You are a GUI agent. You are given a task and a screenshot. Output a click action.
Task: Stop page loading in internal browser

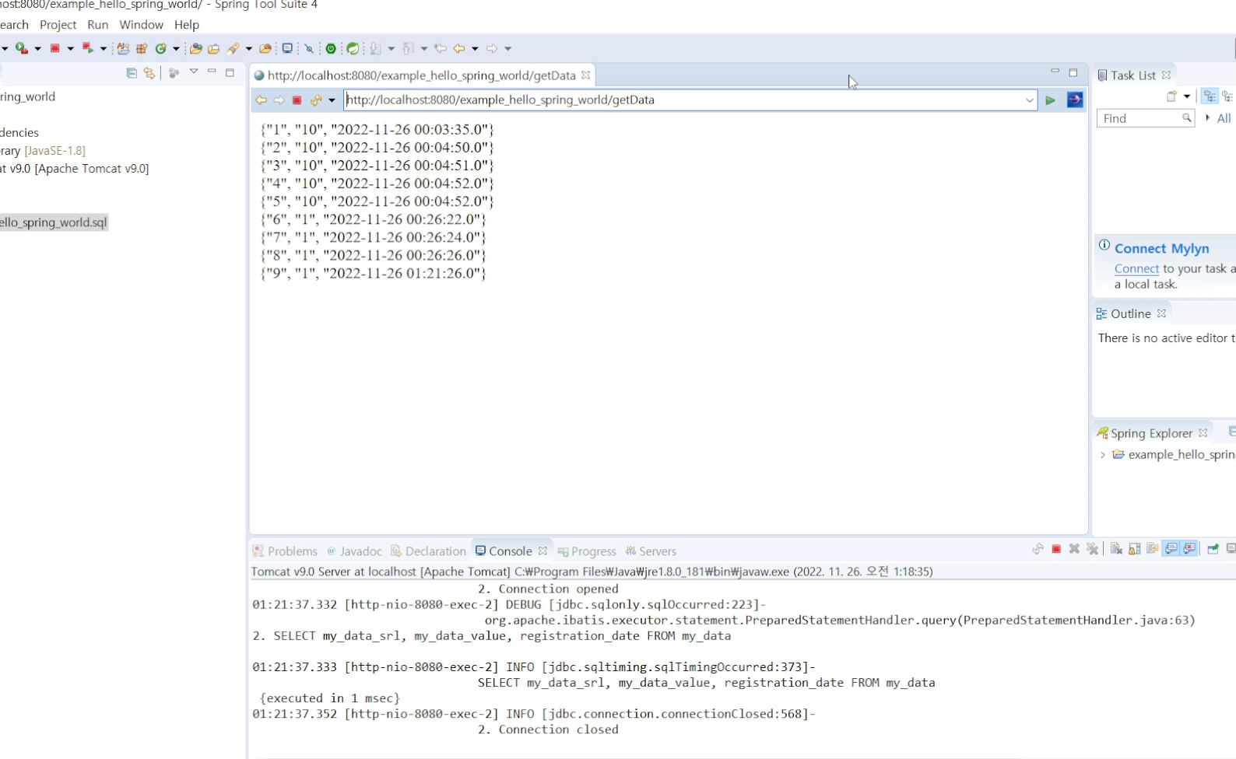(x=297, y=100)
